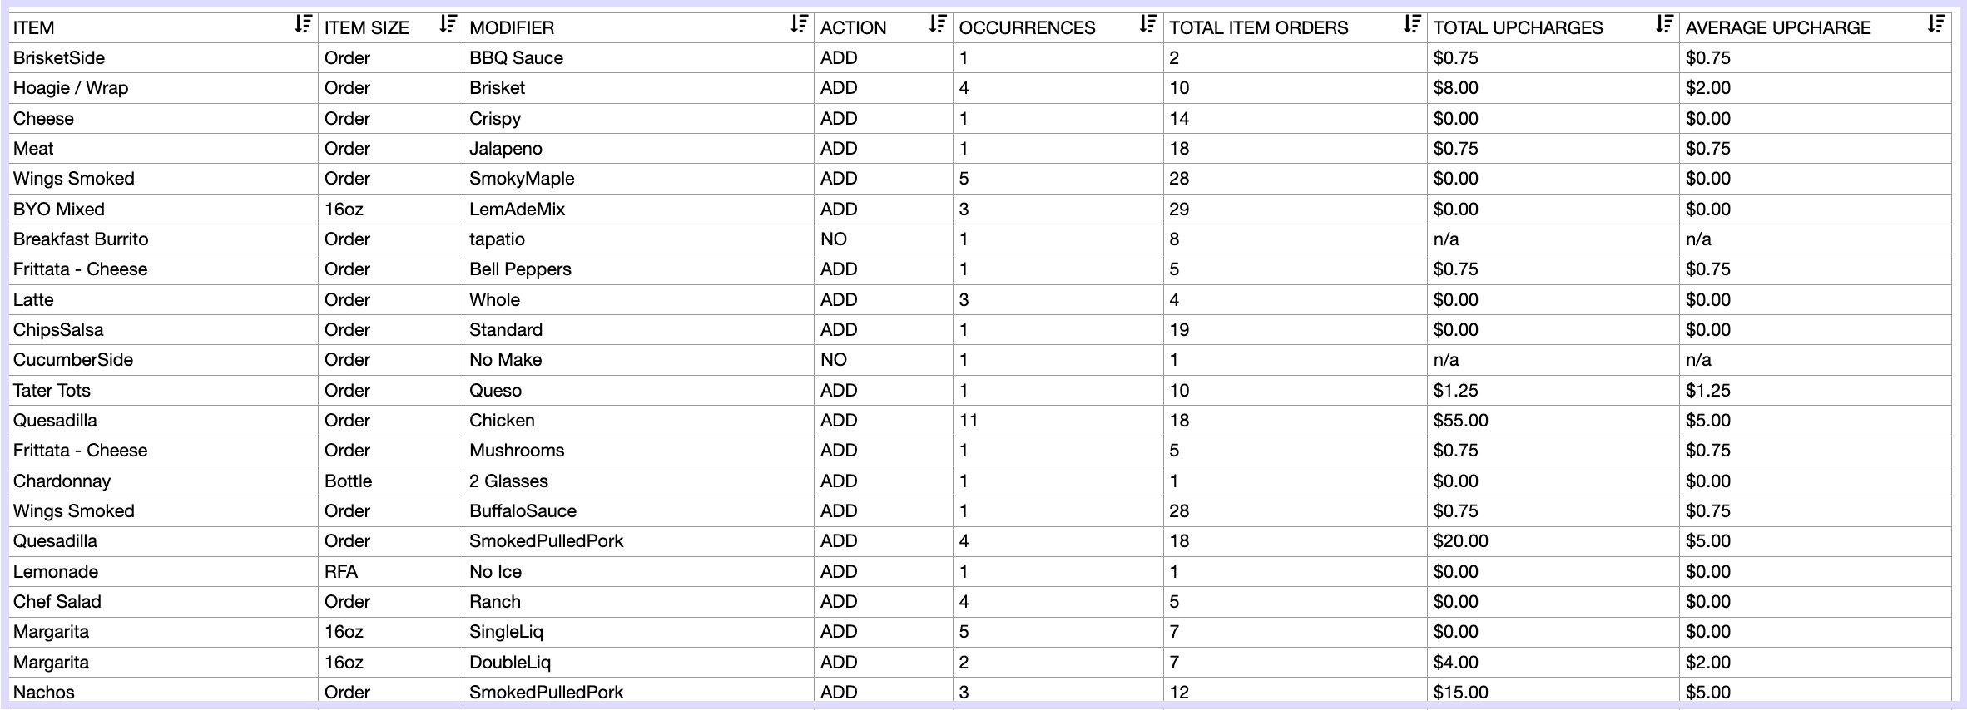Click the DoubleLiq modifier cell
Screen dimensions: 1967x710
pyautogui.click(x=510, y=663)
